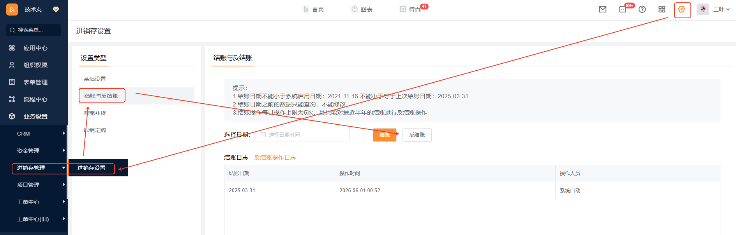Screen dimensions: 736x235
Task: Open the orange settings gear icon
Action: click(x=681, y=9)
